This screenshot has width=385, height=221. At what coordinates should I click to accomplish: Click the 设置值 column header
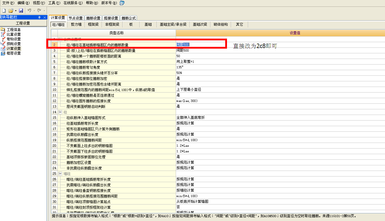coord(280,33)
